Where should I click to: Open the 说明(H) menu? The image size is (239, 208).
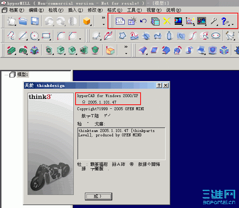tap(174, 10)
